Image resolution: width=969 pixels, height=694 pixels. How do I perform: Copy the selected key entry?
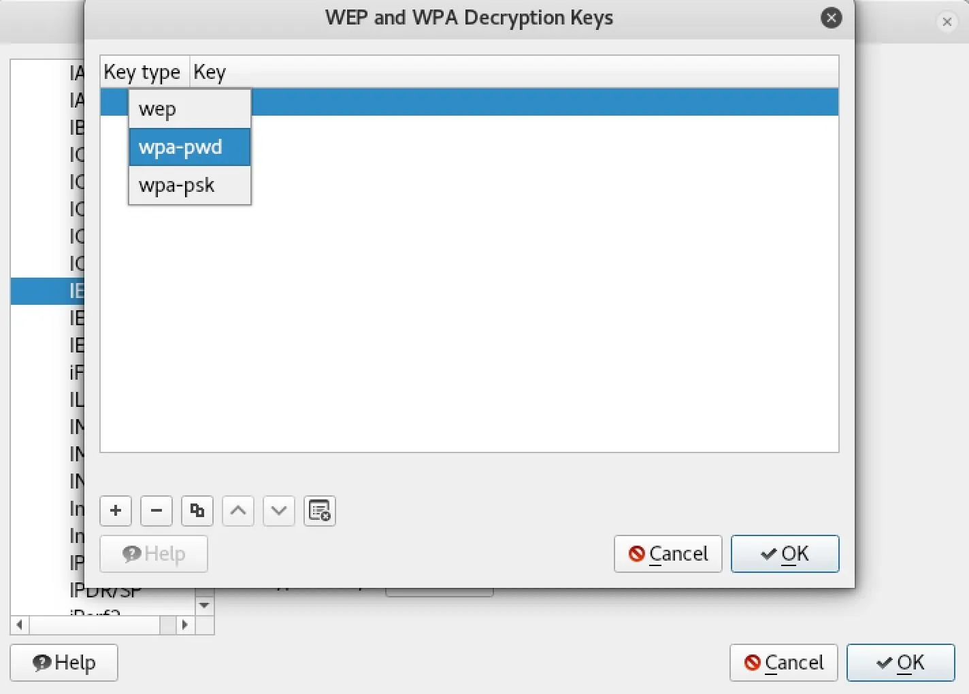197,510
